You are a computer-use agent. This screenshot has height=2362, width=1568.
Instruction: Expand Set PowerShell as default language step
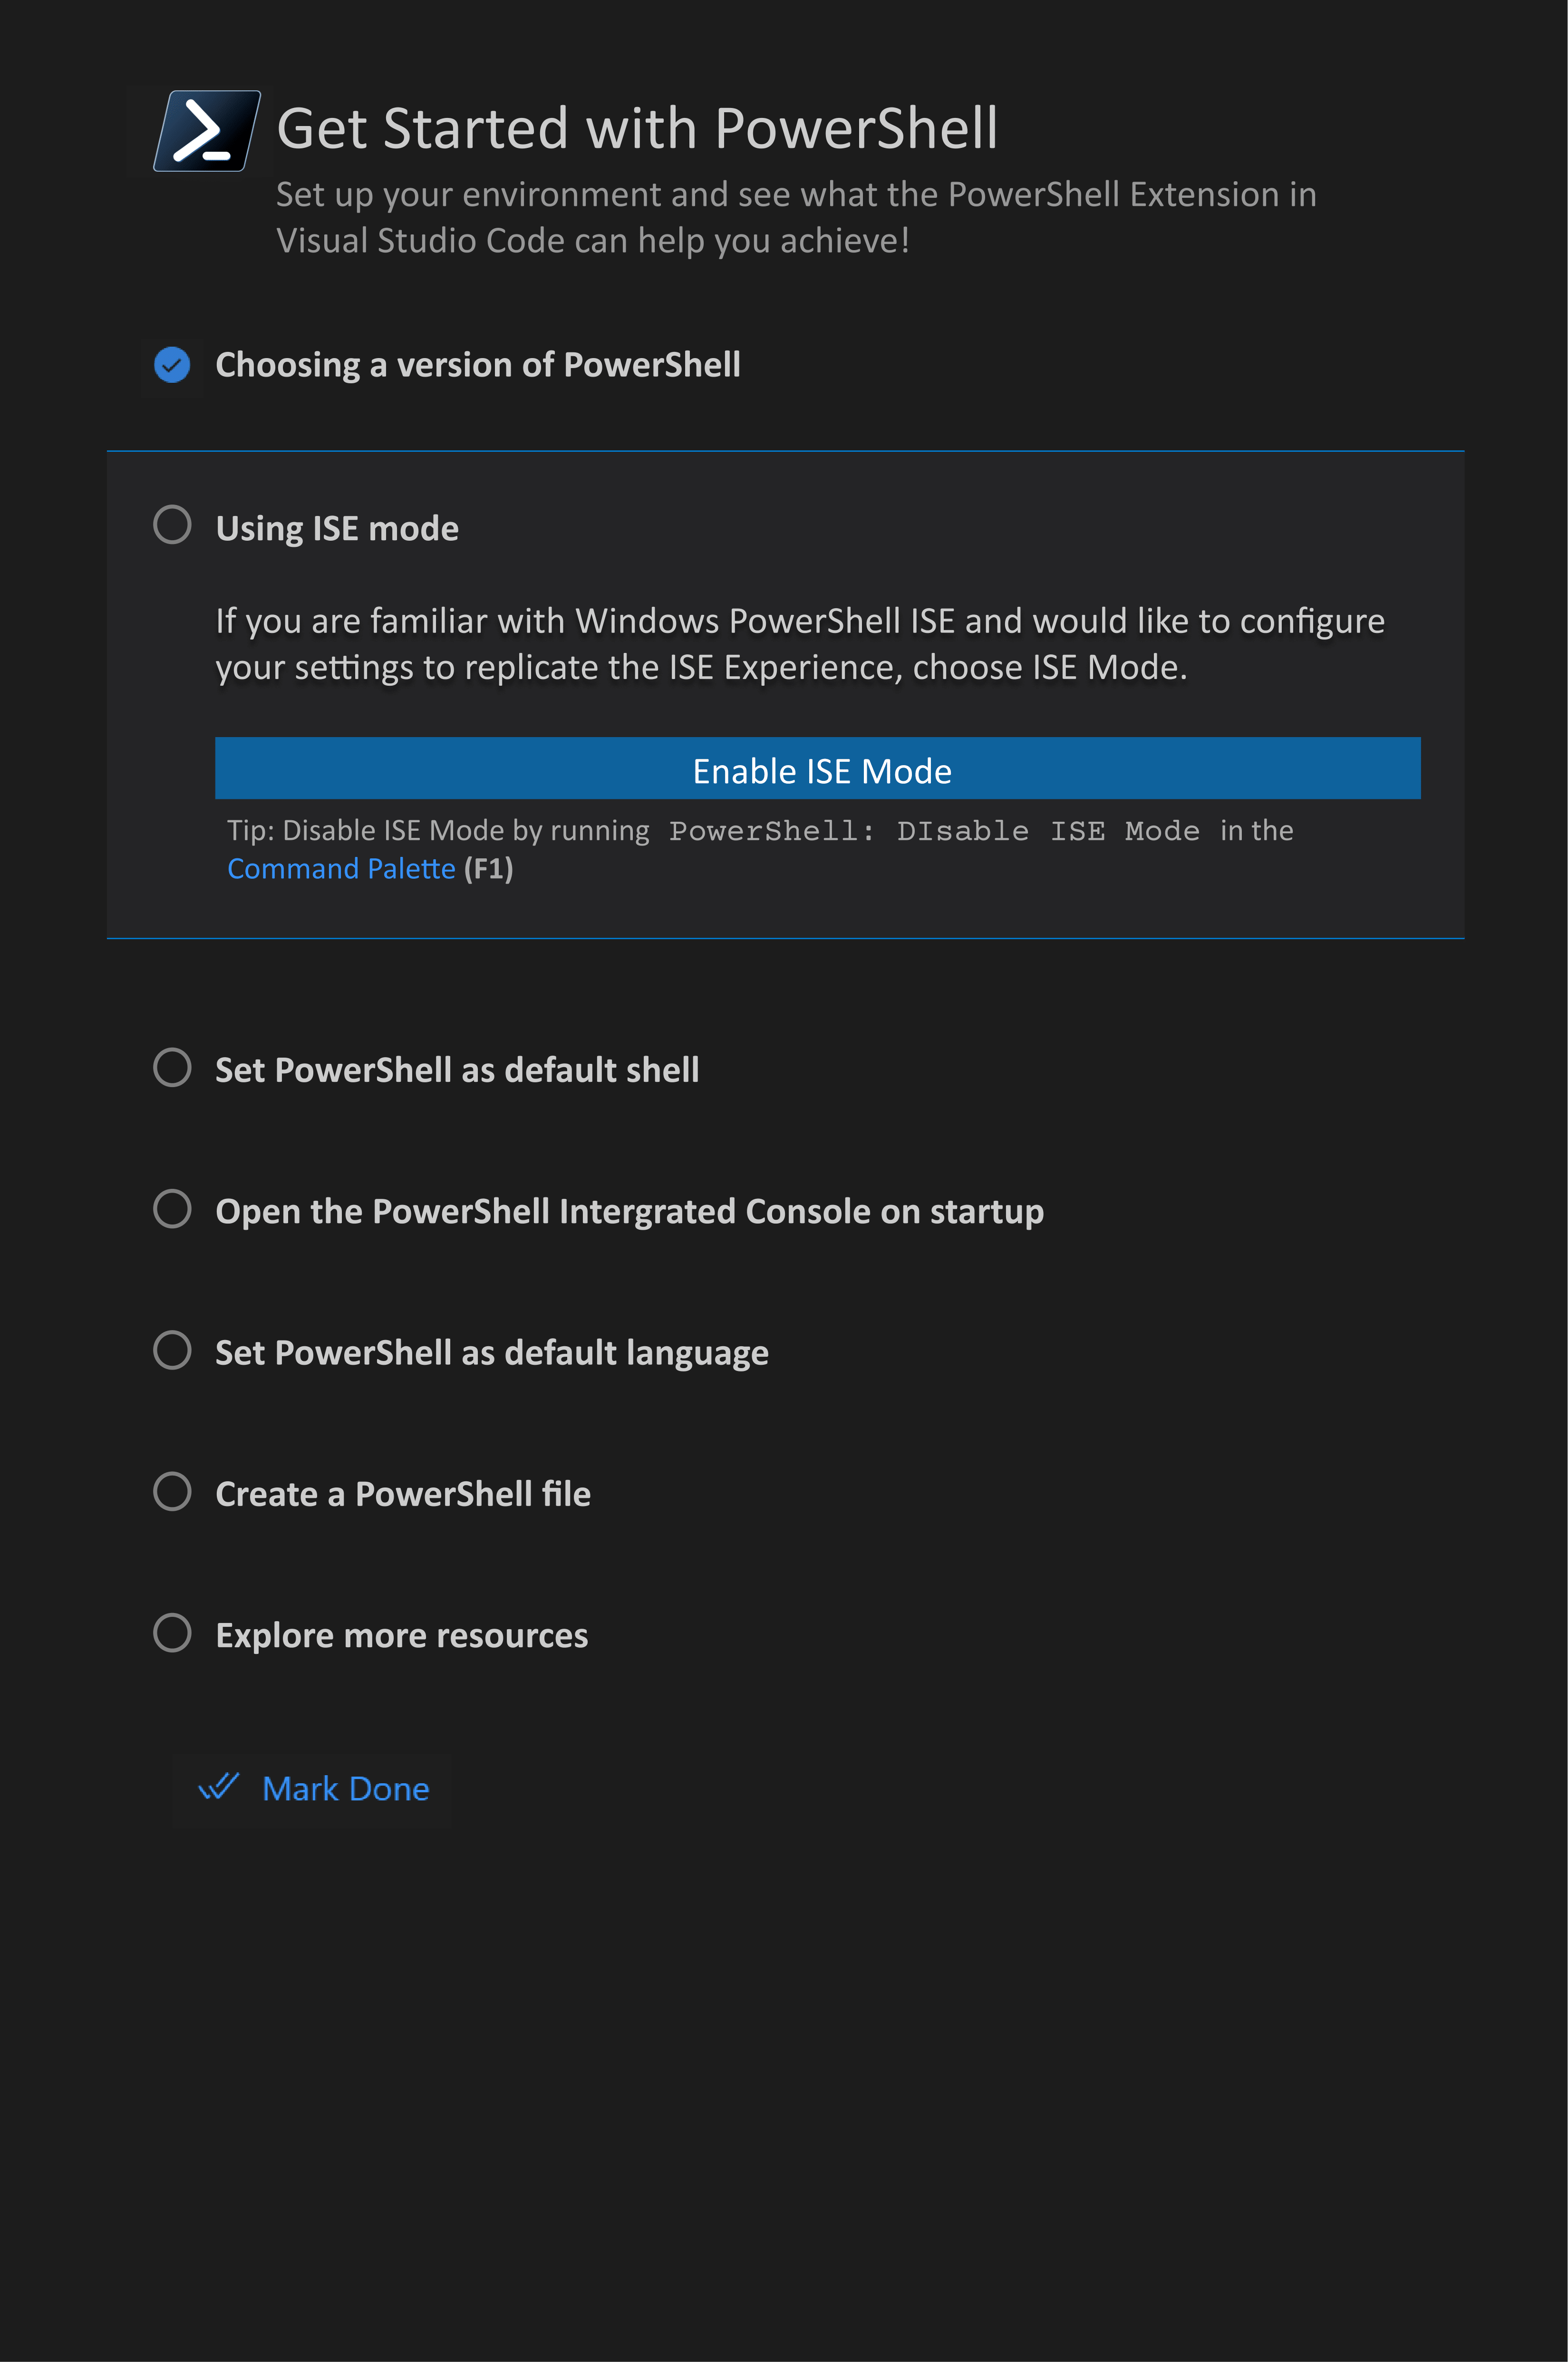pyautogui.click(x=492, y=1353)
